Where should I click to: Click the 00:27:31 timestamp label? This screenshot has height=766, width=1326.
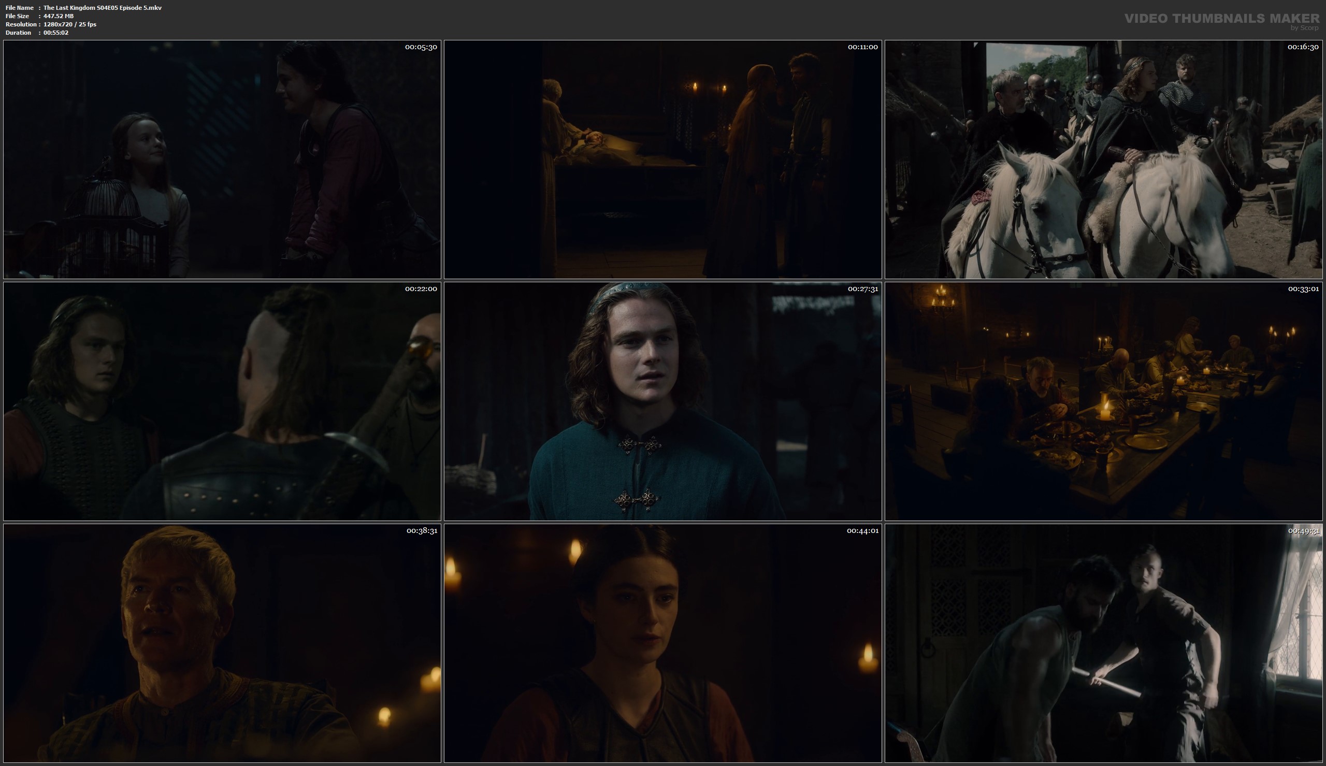pyautogui.click(x=862, y=289)
